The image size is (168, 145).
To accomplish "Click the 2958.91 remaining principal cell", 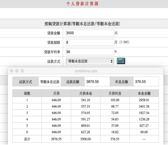I will 144,100.
